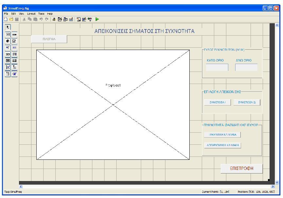Select the ΠΛΕΓΜΑ button in the layout

click(x=49, y=39)
